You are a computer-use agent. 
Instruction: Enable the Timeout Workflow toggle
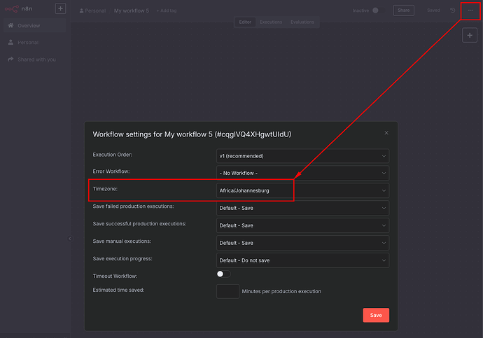[x=223, y=274]
